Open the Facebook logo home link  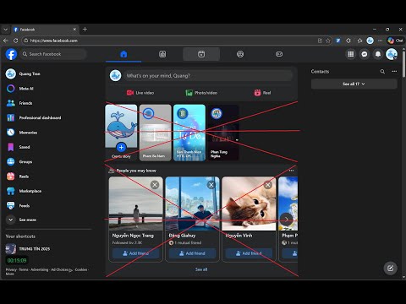(x=11, y=54)
